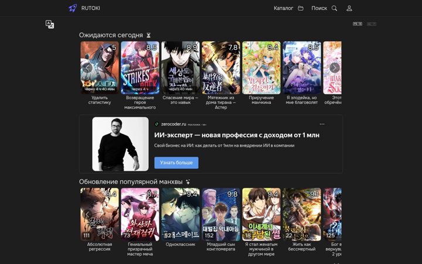Open the Удалить статистику cover
This screenshot has width=422, height=264.
tap(100, 67)
